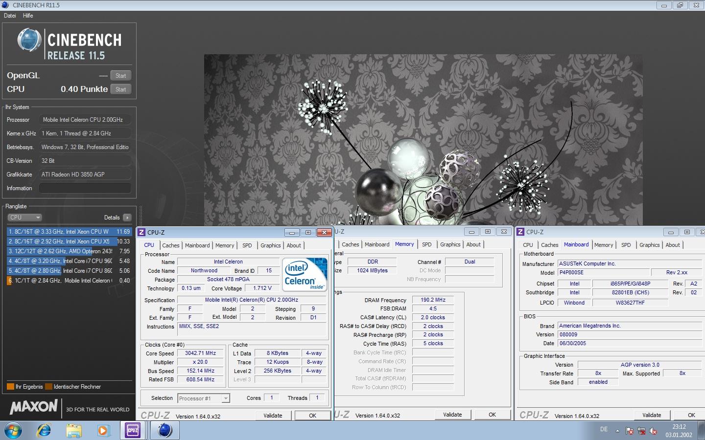Click the DRAM Frequency value 190.2 MHz

pos(433,300)
